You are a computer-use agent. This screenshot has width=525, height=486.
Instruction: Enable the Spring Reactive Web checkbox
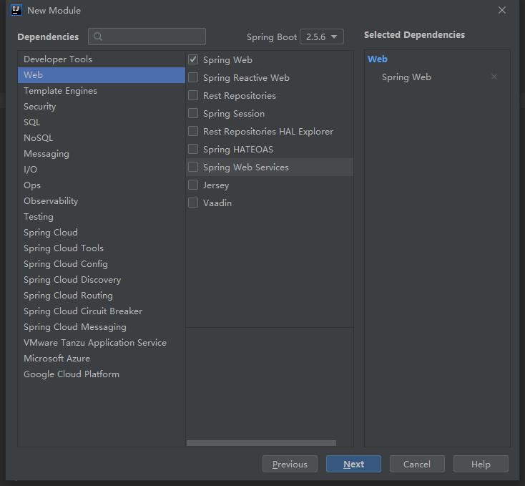193,78
